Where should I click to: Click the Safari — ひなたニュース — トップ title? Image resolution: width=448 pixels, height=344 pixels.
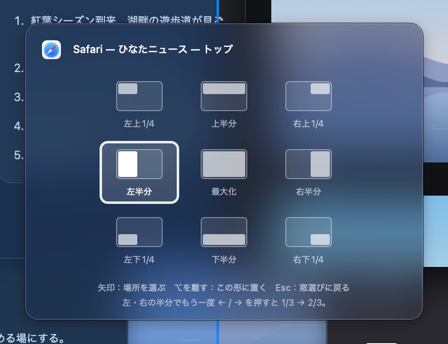pos(153,49)
